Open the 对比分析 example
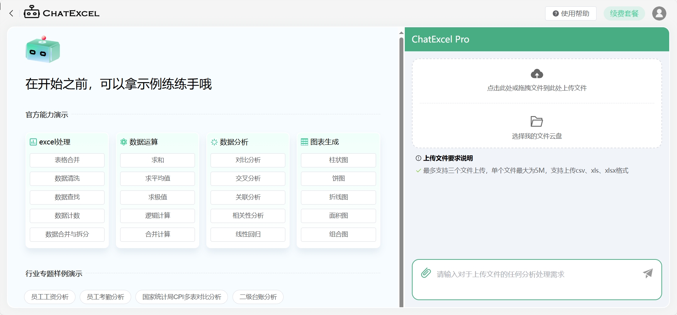The height and width of the screenshot is (315, 677). point(248,160)
